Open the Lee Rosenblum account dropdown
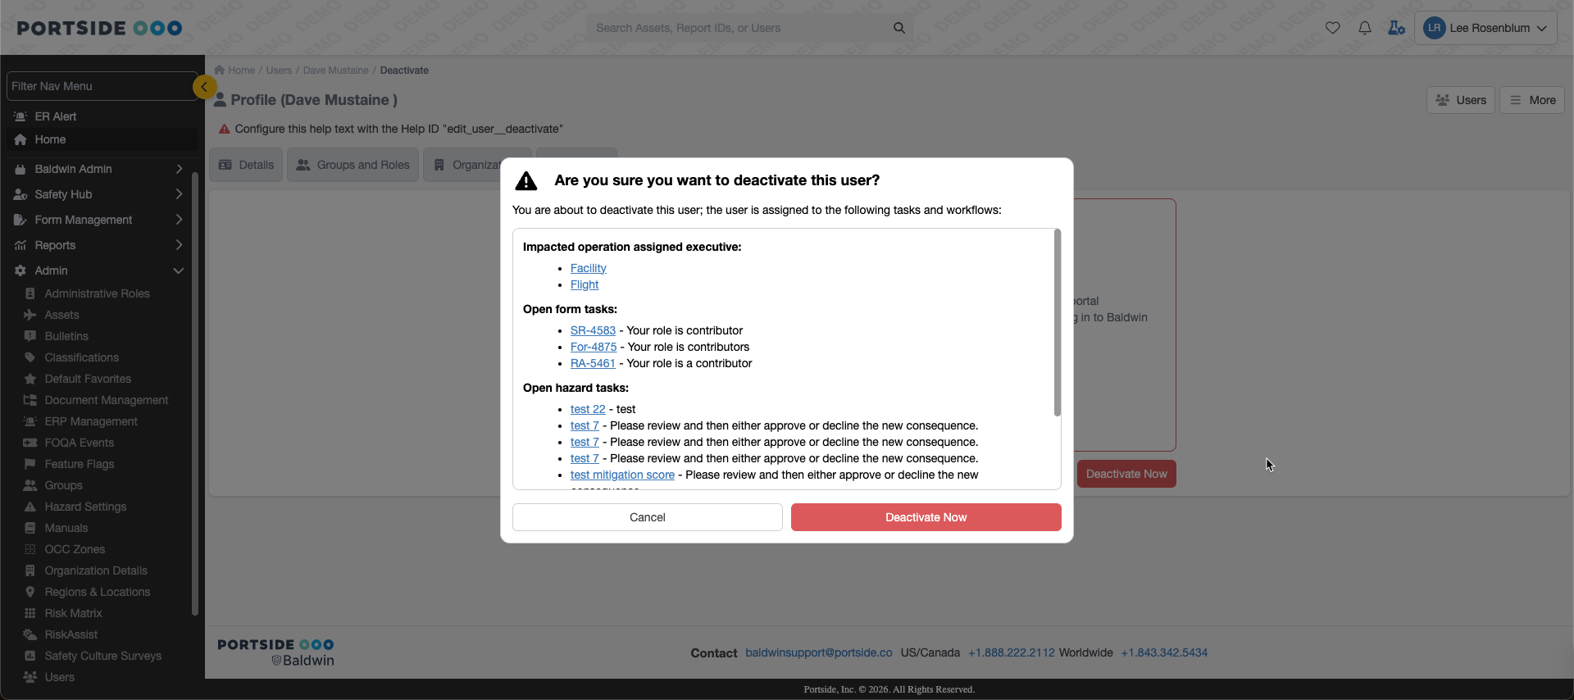The width and height of the screenshot is (1574, 700). [x=1485, y=28]
